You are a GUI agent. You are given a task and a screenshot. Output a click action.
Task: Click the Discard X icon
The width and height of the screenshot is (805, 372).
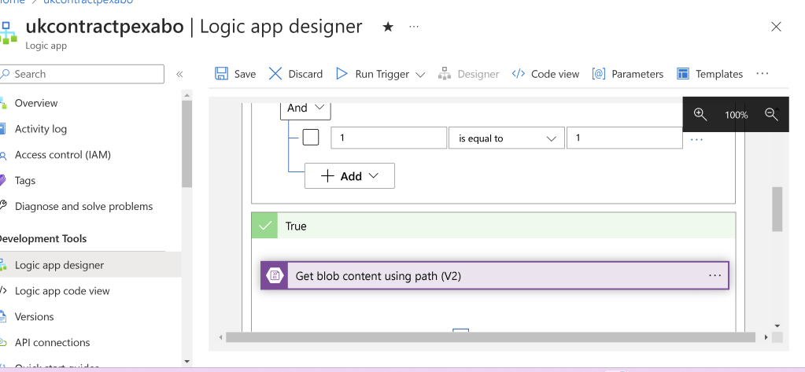click(275, 74)
